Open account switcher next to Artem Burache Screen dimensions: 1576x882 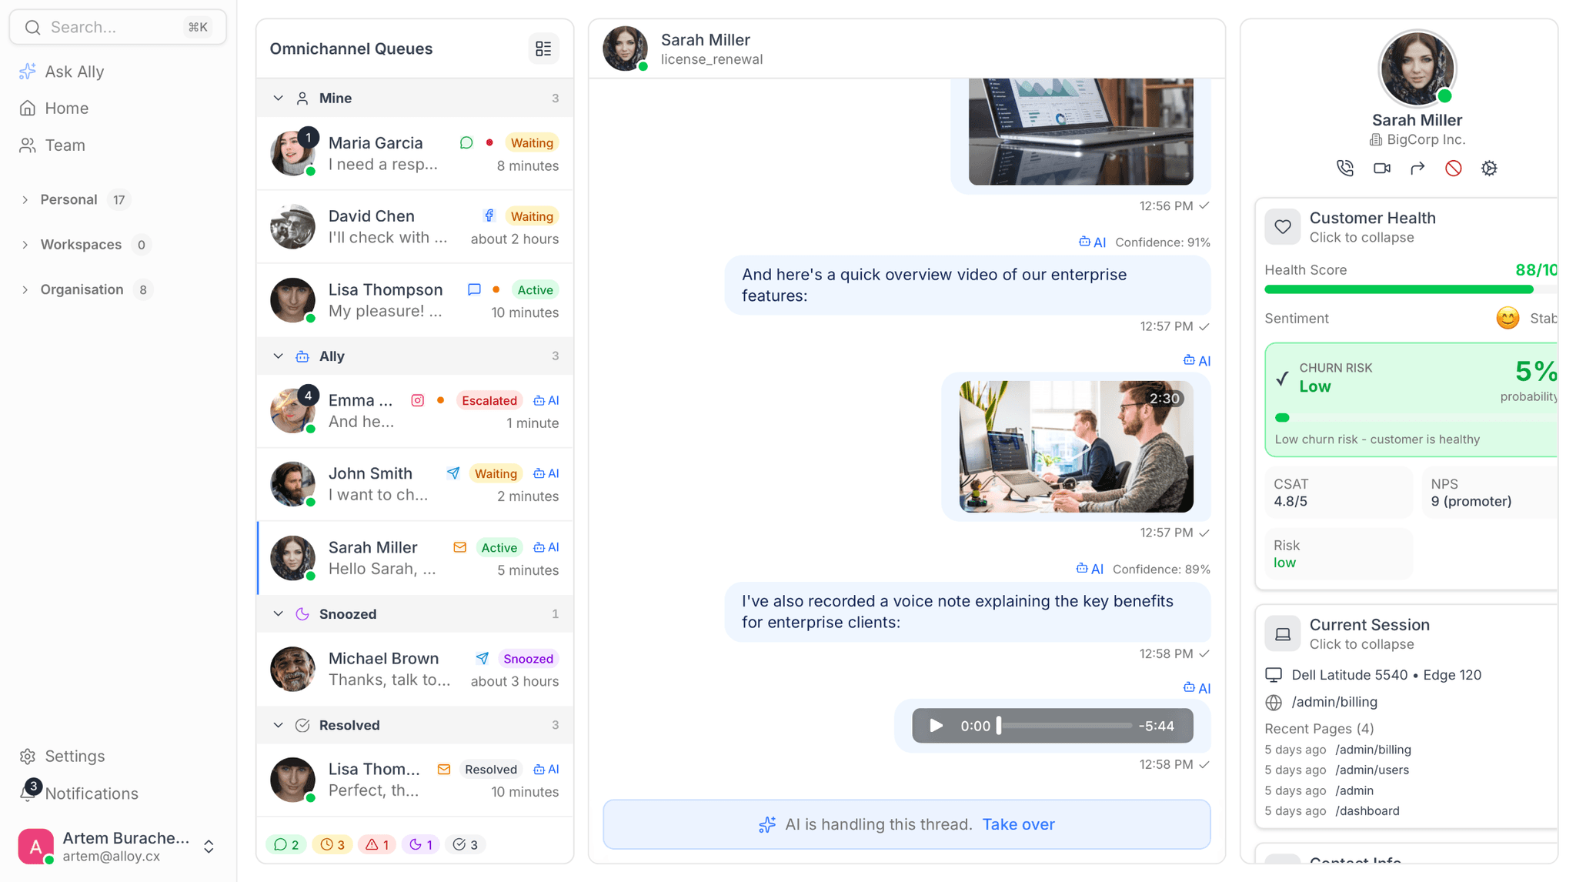tap(209, 847)
